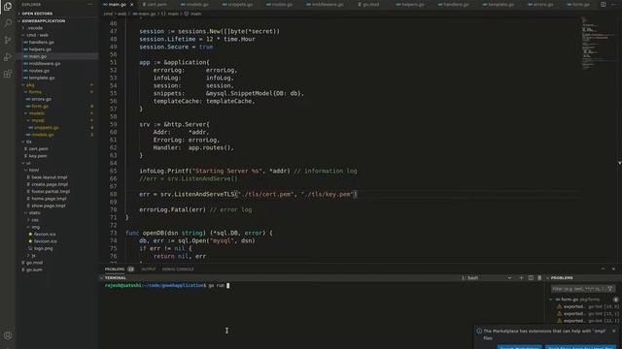Open the Output panel tab
Image resolution: width=622 pixels, height=349 pixels.
tap(149, 270)
